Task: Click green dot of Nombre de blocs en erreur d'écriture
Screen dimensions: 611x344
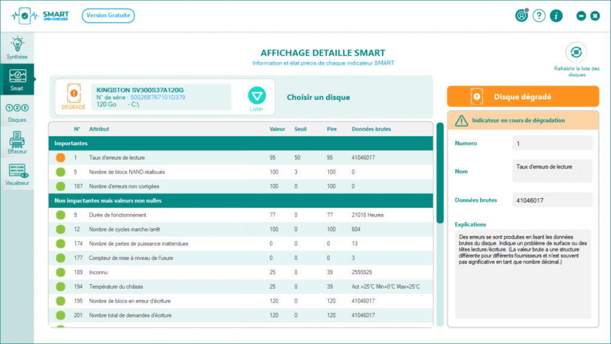Action: click(x=60, y=301)
